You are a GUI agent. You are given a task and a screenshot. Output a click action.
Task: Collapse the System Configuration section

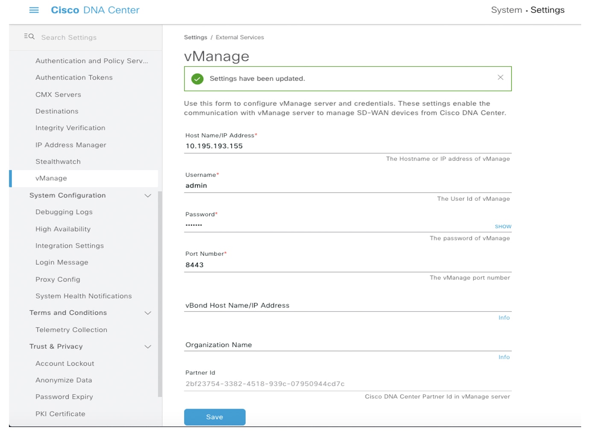[148, 196]
